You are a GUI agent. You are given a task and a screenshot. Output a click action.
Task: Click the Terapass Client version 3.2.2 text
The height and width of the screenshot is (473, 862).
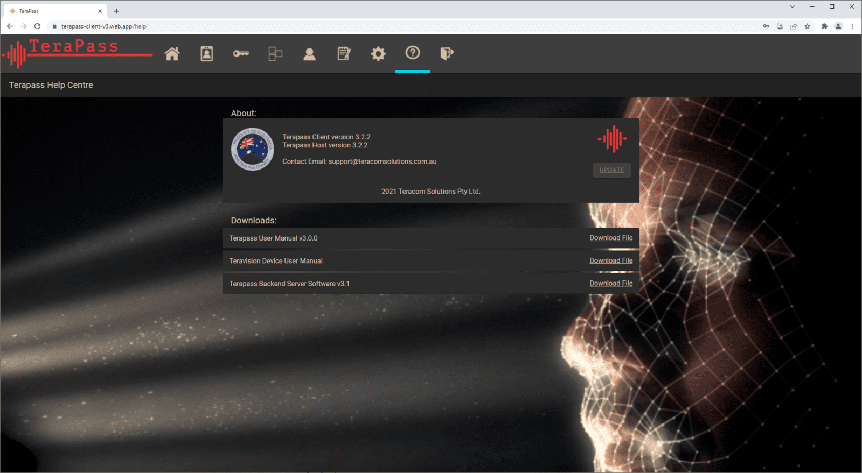click(x=326, y=137)
